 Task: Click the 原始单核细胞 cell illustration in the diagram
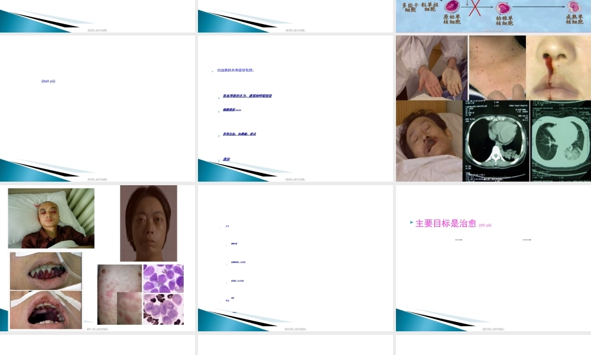(451, 8)
